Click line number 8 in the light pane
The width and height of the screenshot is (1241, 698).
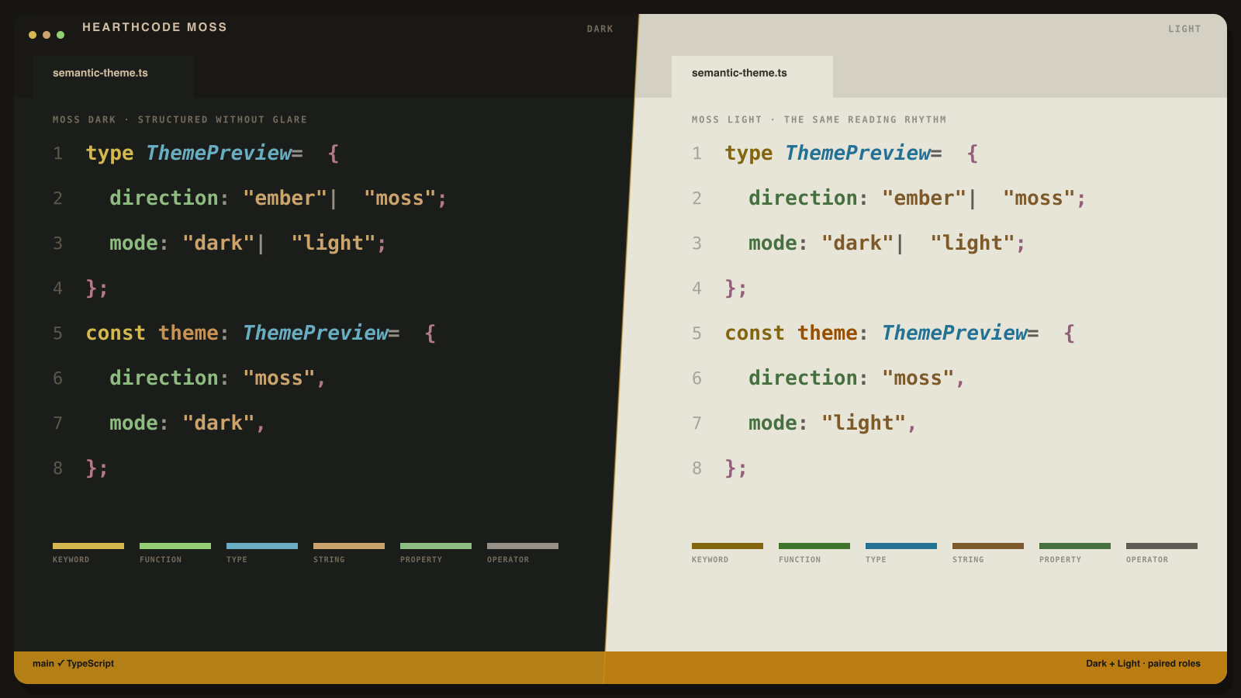[697, 468]
